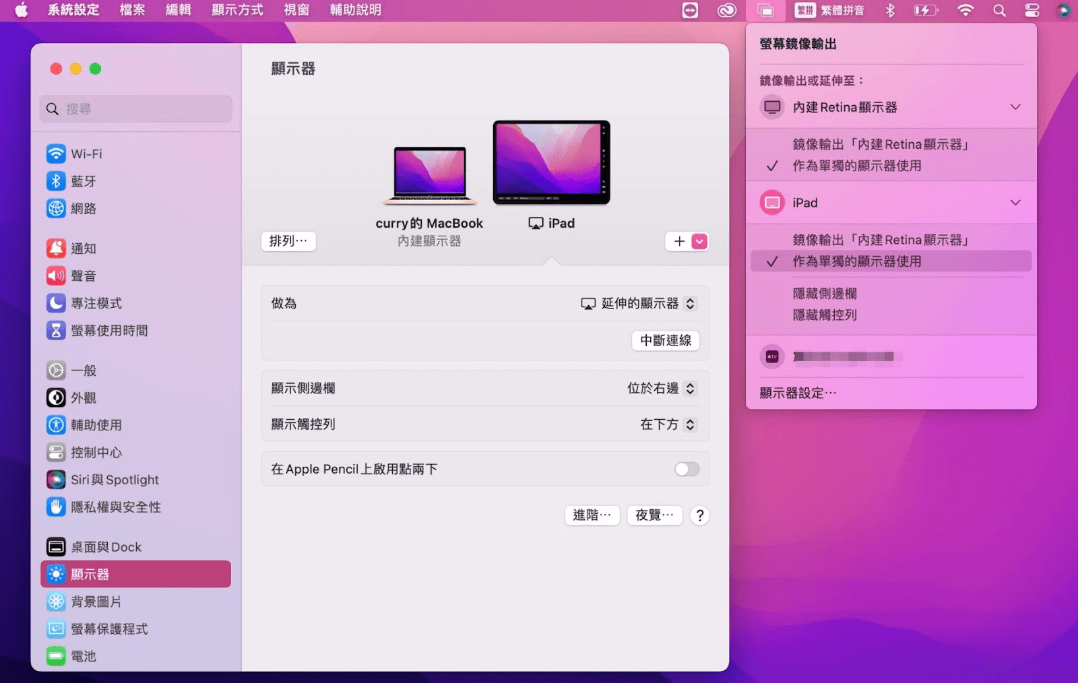
Task: Open the 做為 延伸的顯示器 popup menu
Action: pyautogui.click(x=638, y=304)
